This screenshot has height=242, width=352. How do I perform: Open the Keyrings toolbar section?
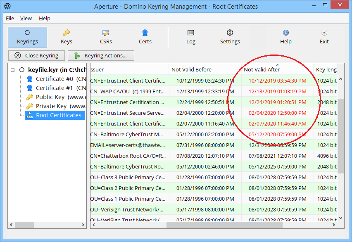[x=27, y=37]
